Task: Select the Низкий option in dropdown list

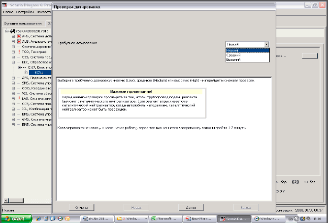Action: click(x=247, y=50)
